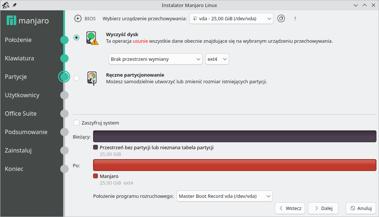Click the manual partitioning drive icon
Image resolution: width=379 pixels, height=217 pixels.
(x=92, y=78)
